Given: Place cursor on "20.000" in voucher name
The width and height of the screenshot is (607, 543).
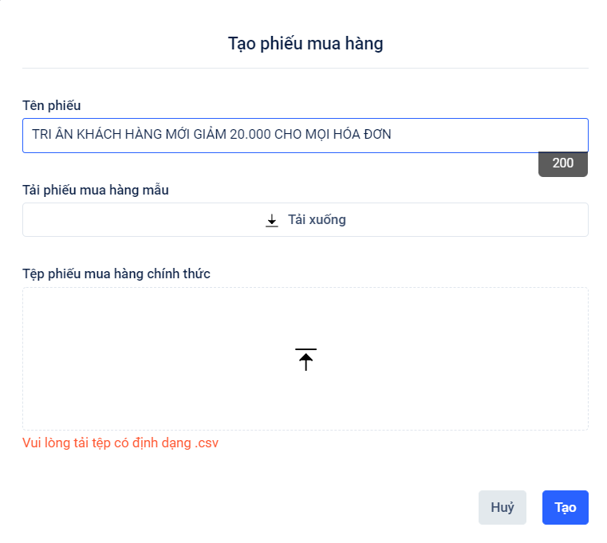Looking at the screenshot, I should click(x=250, y=135).
